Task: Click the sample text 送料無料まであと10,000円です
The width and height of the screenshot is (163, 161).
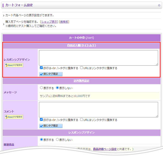Action: click(71, 96)
